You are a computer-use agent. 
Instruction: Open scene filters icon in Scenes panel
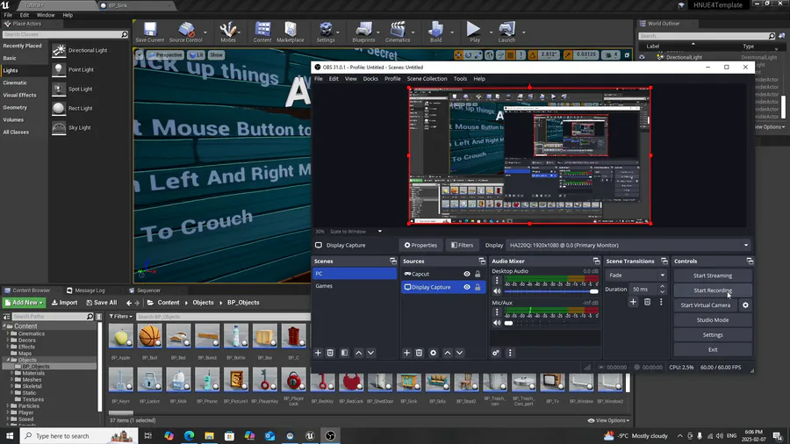point(344,353)
